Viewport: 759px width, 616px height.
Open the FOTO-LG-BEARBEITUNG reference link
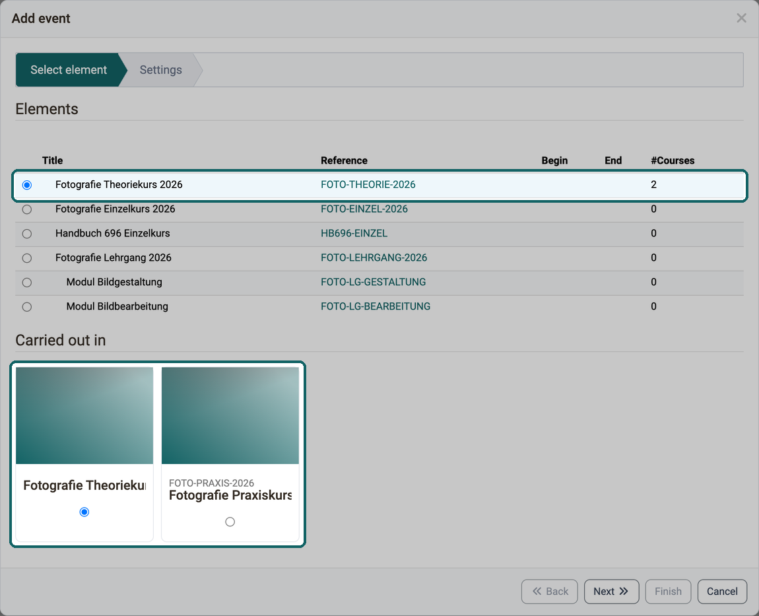coord(375,306)
